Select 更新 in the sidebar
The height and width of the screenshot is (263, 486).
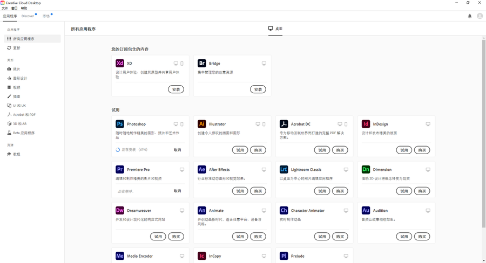point(17,48)
